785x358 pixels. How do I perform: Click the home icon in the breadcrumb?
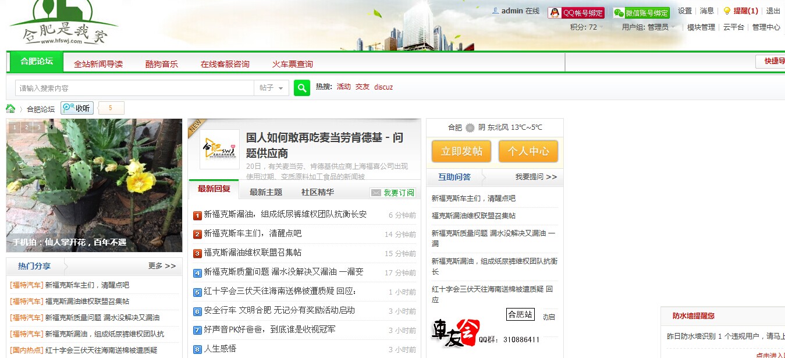tap(10, 108)
